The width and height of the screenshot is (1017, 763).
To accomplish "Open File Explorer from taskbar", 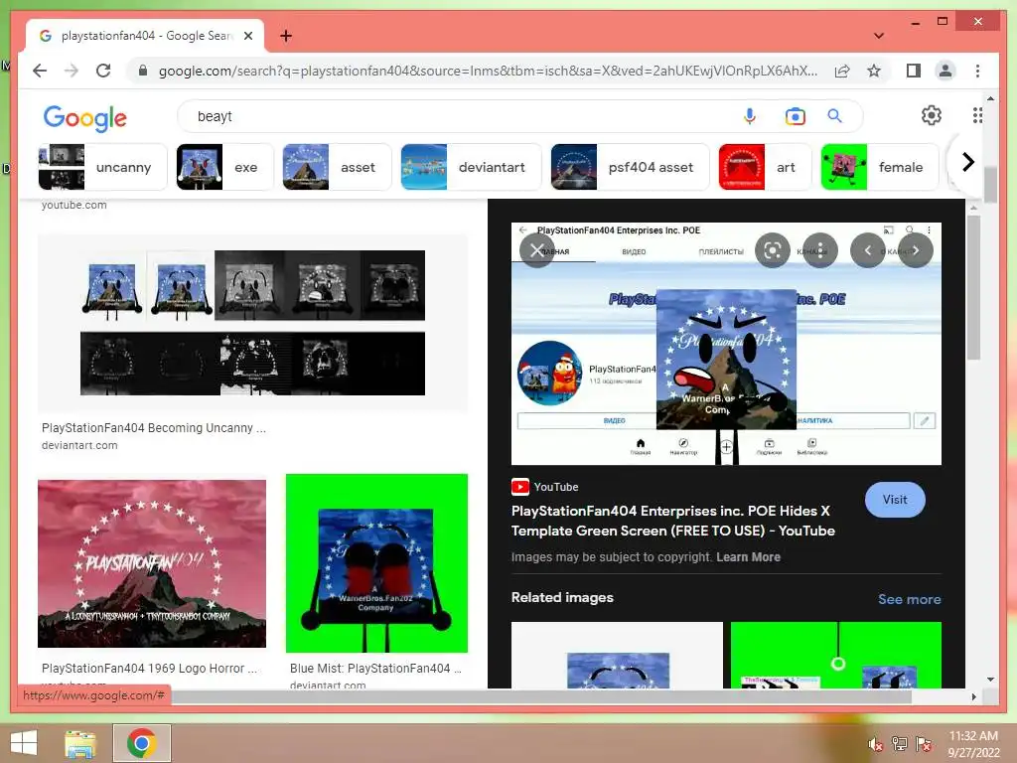I will coord(80,743).
